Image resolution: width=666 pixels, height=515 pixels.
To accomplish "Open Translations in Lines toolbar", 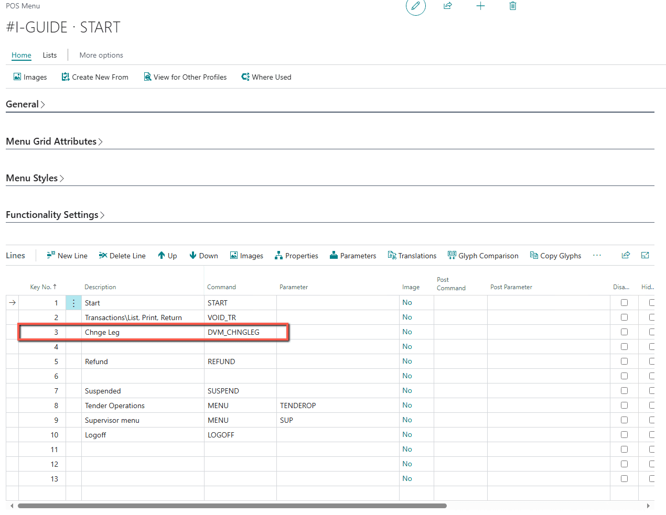I will click(x=412, y=256).
